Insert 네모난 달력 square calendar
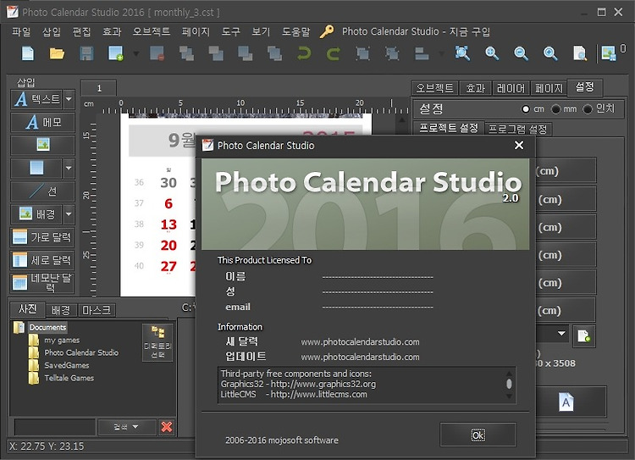The height and width of the screenshot is (460, 635). point(43,283)
